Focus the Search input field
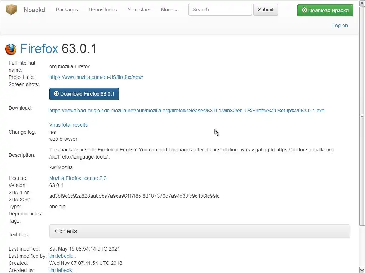 point(220,10)
